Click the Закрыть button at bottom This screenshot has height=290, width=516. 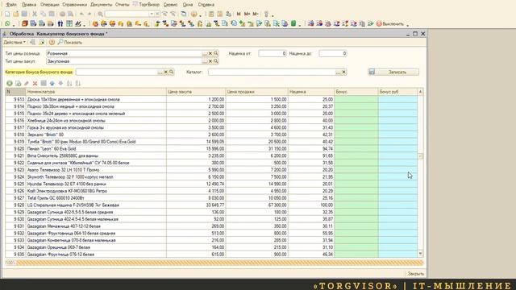point(416,274)
